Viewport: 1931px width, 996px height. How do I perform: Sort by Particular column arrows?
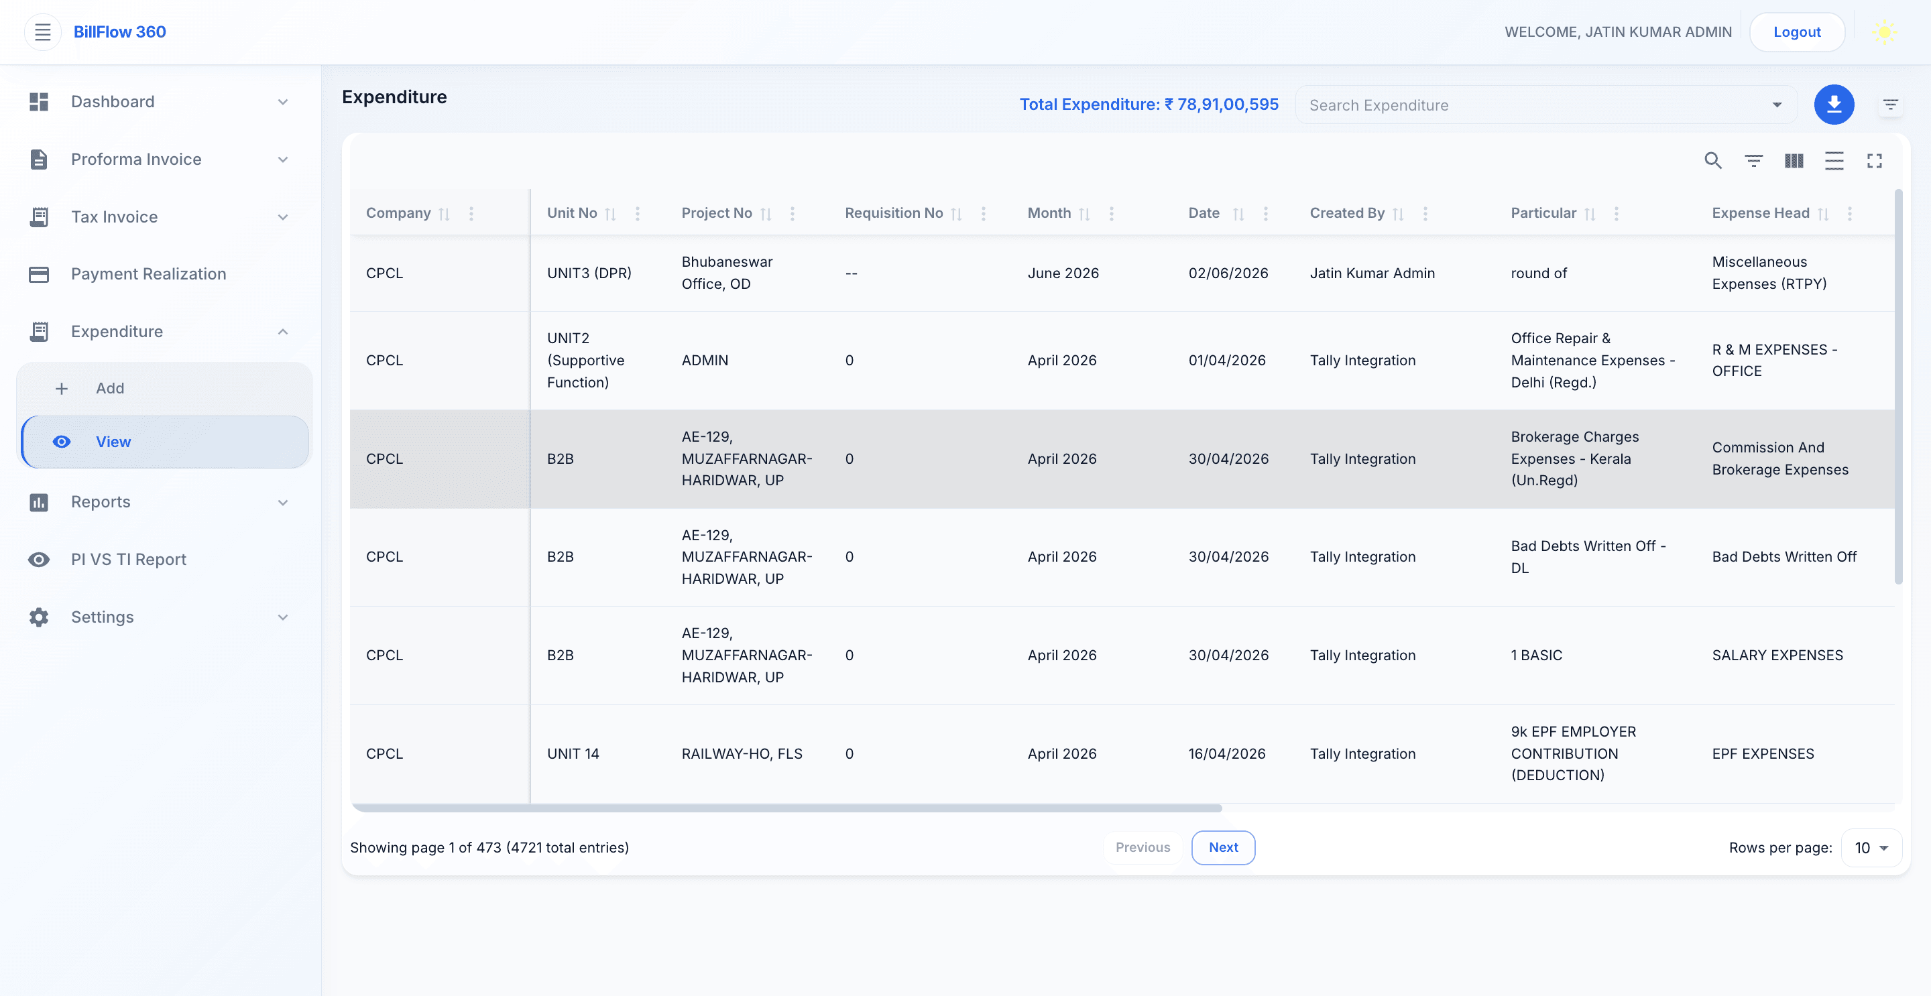[1589, 214]
